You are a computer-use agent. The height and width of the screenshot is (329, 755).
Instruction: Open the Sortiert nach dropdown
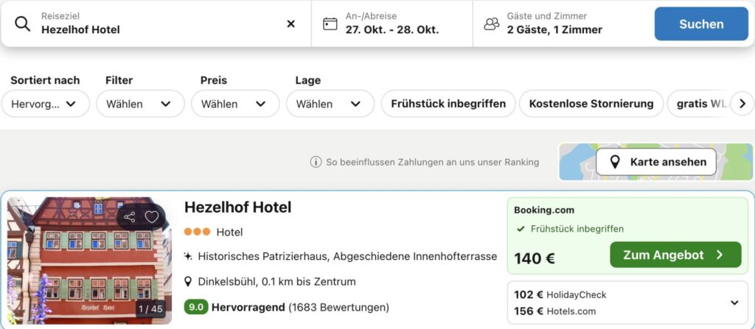coord(45,104)
